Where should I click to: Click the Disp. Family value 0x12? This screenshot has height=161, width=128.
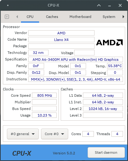point(36,72)
